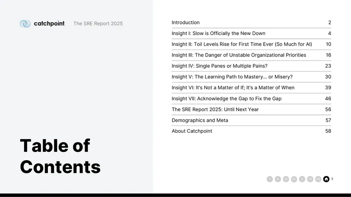The image size is (351, 197).
Task: Open Insight V: The Learning Path to Mastery
Action: (251, 77)
